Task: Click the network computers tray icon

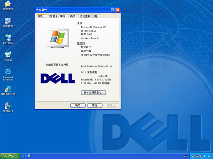Action: 193,156
